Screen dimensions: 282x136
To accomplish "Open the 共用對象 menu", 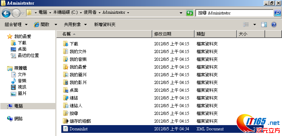I will click(x=75, y=25).
